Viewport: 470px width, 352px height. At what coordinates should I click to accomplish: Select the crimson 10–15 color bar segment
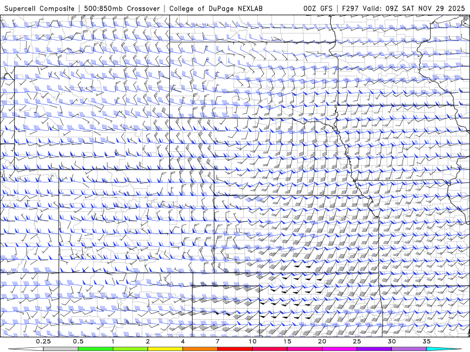[x=270, y=349]
